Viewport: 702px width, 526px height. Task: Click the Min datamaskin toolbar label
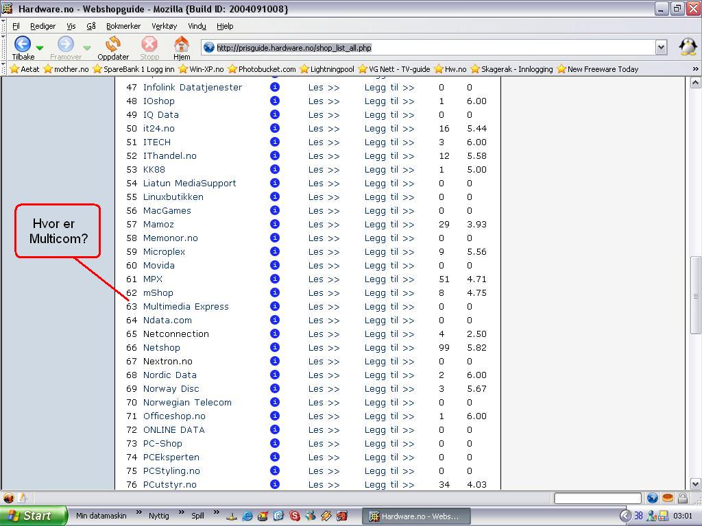101,516
